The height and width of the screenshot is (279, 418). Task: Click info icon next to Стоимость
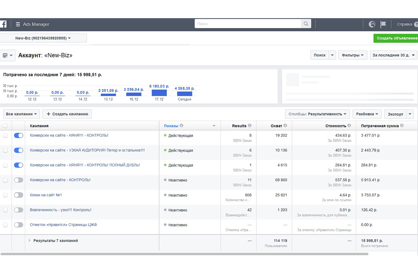[349, 126]
